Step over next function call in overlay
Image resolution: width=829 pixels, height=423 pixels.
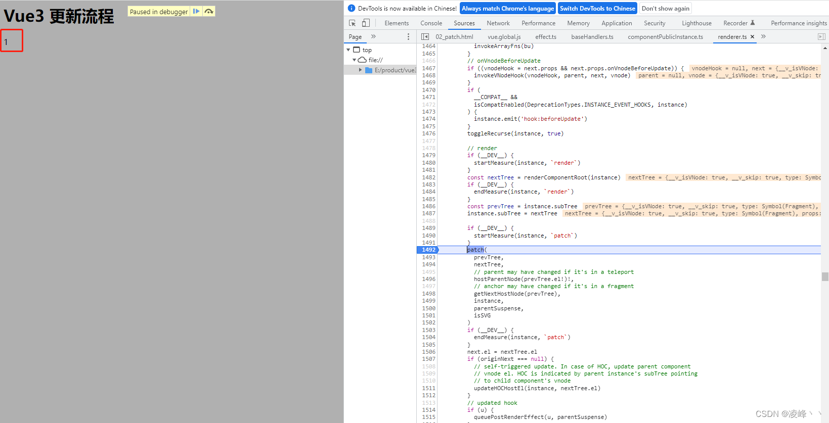point(209,11)
